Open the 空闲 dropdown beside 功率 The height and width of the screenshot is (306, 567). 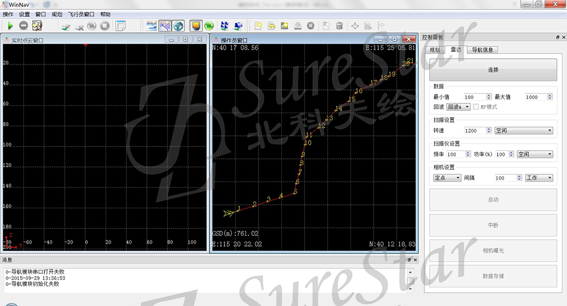point(535,154)
